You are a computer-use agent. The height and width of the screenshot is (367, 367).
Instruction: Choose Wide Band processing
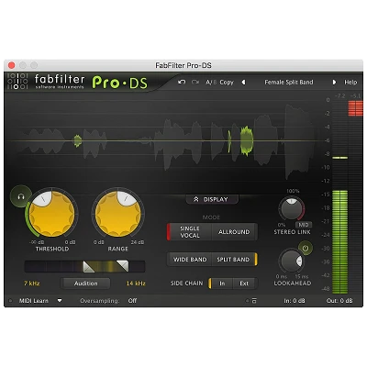(x=190, y=260)
